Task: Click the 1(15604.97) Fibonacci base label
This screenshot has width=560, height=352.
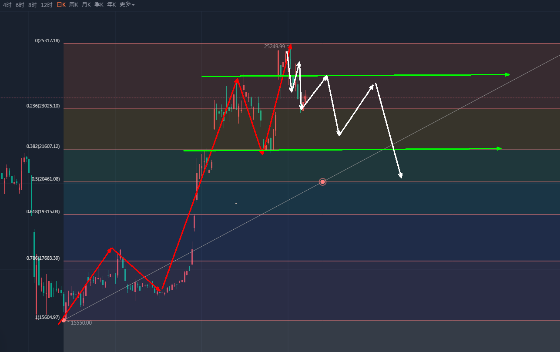Action: pyautogui.click(x=47, y=317)
